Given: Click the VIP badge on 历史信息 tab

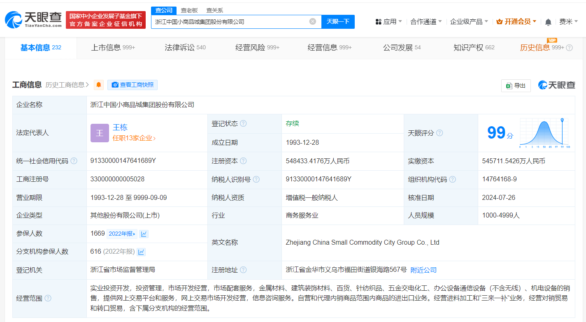Looking at the screenshot, I should coord(552,41).
